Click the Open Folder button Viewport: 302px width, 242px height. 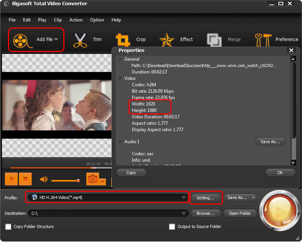pos(240,213)
